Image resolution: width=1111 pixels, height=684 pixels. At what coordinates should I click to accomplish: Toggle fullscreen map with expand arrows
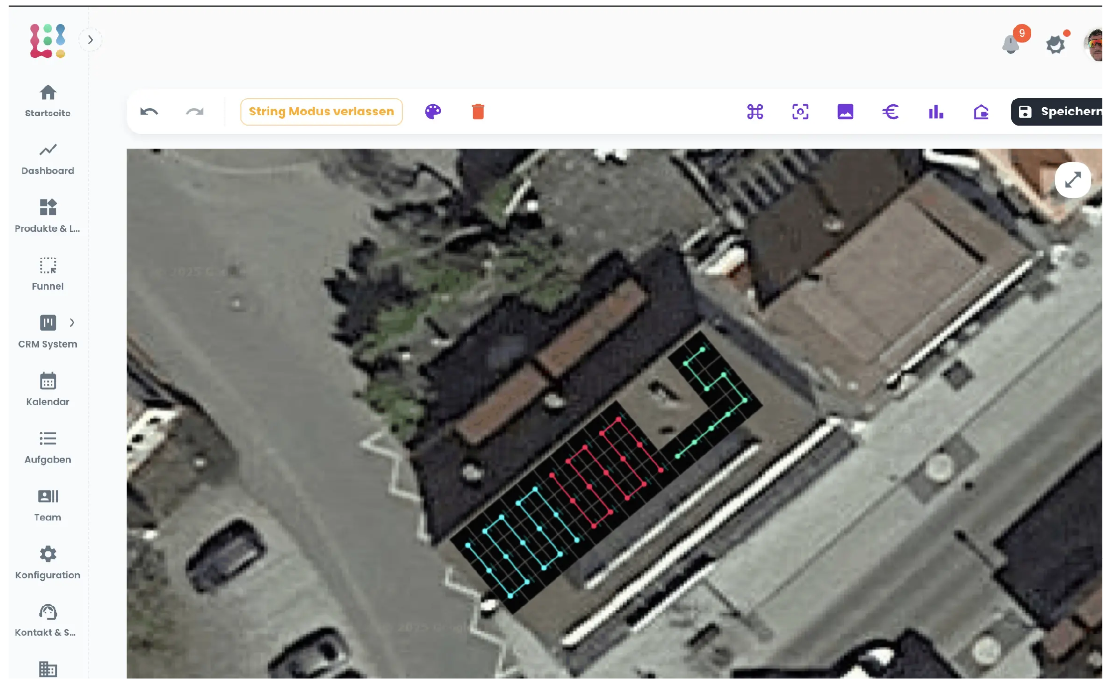pyautogui.click(x=1073, y=180)
